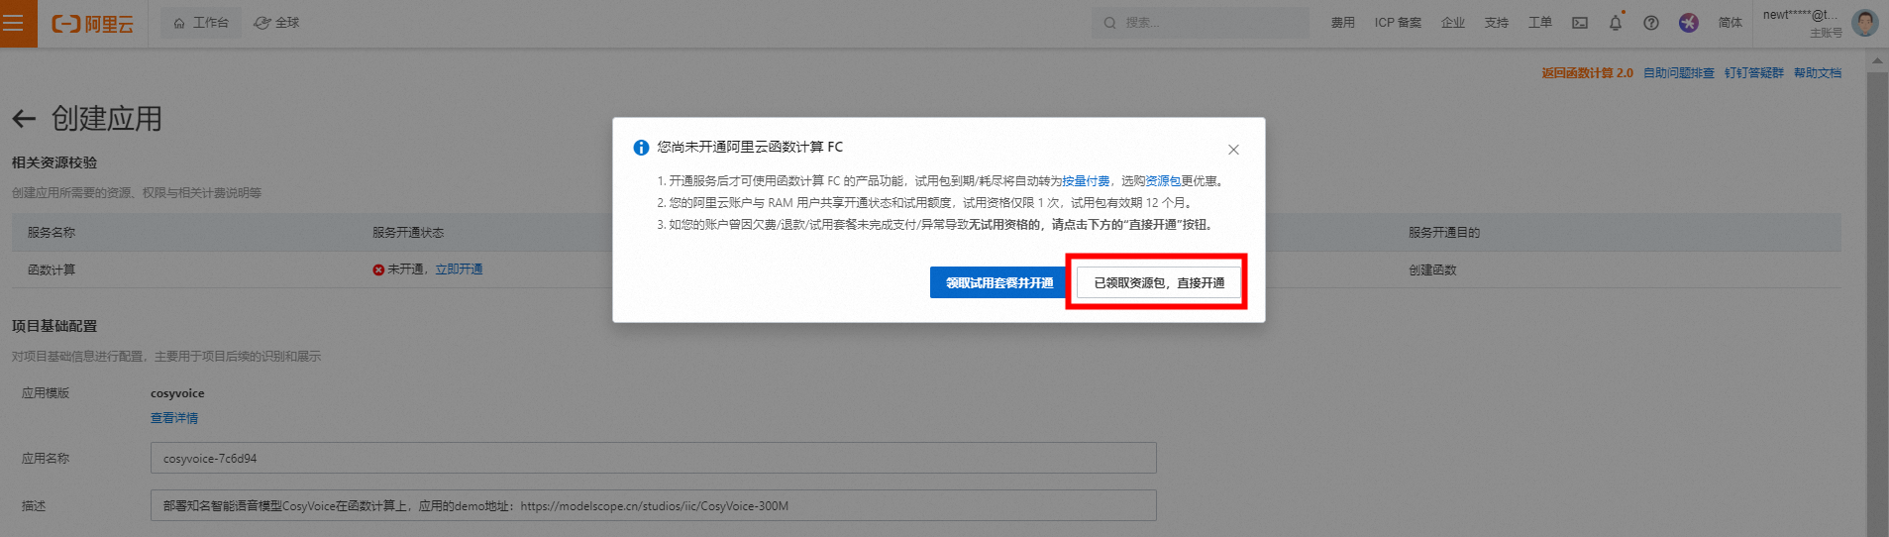Open 查看详情 under cosyvoice template

[174, 418]
